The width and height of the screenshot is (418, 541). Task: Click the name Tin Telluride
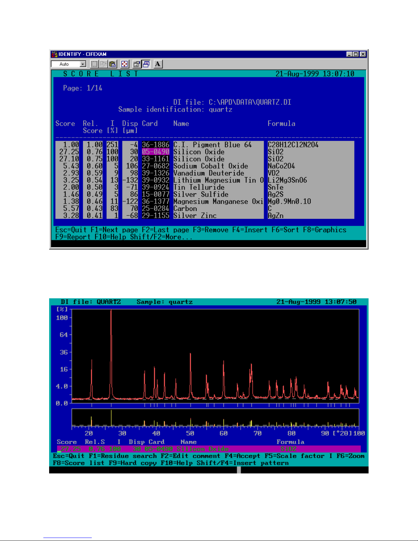pyautogui.click(x=199, y=187)
